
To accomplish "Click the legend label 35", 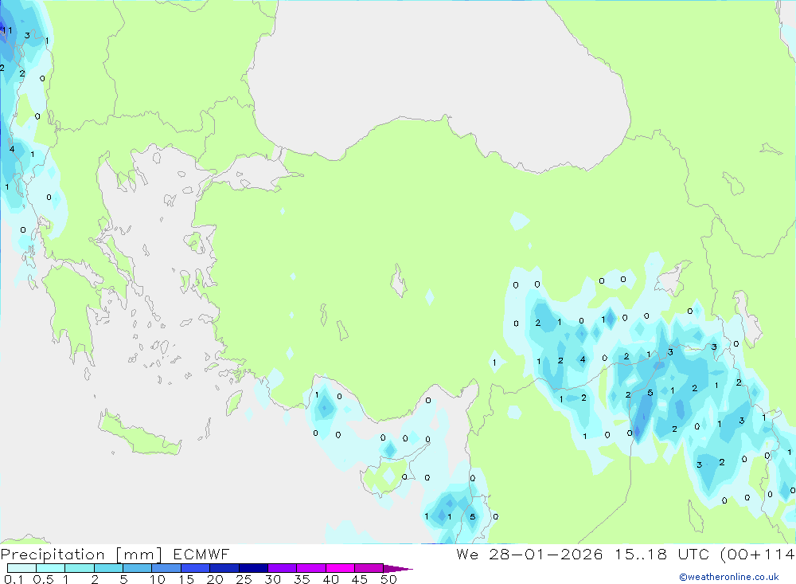I will 302,579.
